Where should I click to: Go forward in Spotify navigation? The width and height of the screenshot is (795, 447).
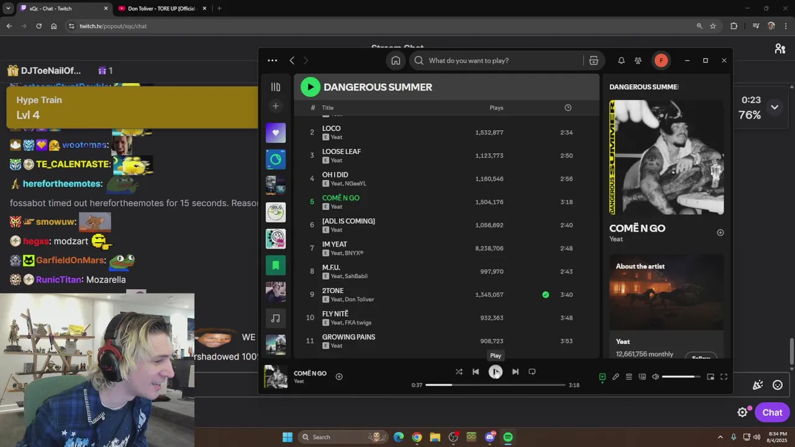click(x=306, y=60)
